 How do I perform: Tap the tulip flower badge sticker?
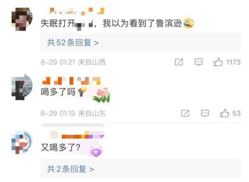102,95
